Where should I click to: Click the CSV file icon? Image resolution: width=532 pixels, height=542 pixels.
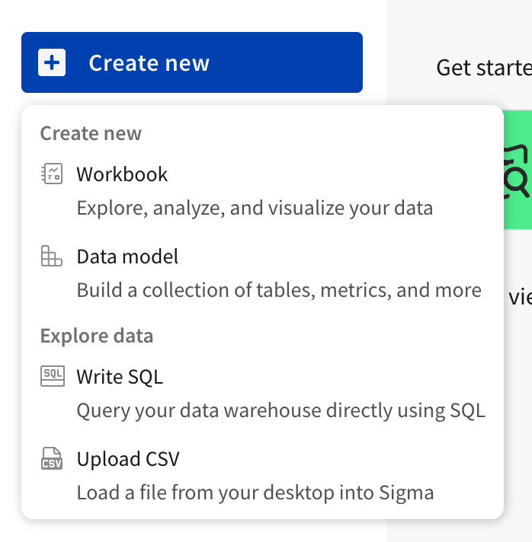[52, 459]
